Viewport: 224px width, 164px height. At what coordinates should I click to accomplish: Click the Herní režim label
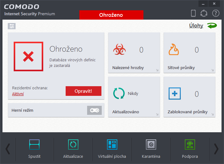(22, 110)
